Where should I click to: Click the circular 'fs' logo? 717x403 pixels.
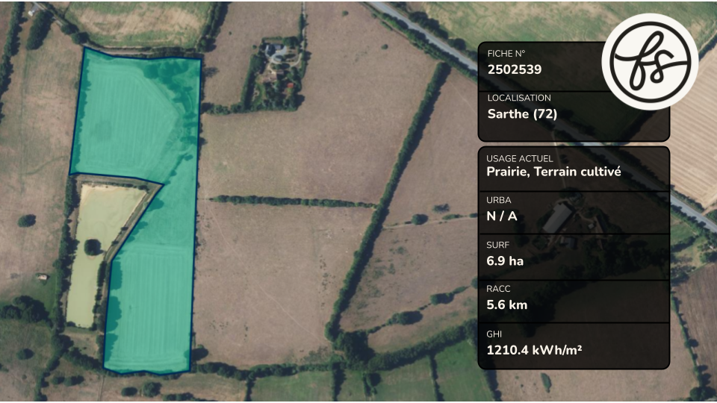[x=650, y=62]
